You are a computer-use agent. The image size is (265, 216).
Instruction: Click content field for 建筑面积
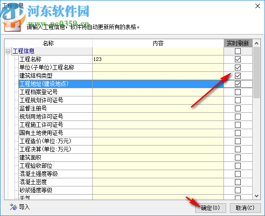[x=158, y=157]
